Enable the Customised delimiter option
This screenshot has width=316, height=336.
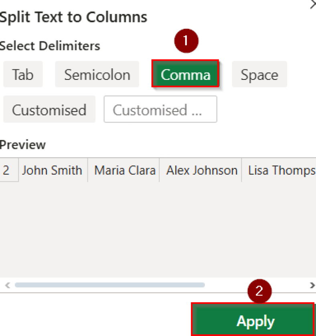(x=49, y=109)
